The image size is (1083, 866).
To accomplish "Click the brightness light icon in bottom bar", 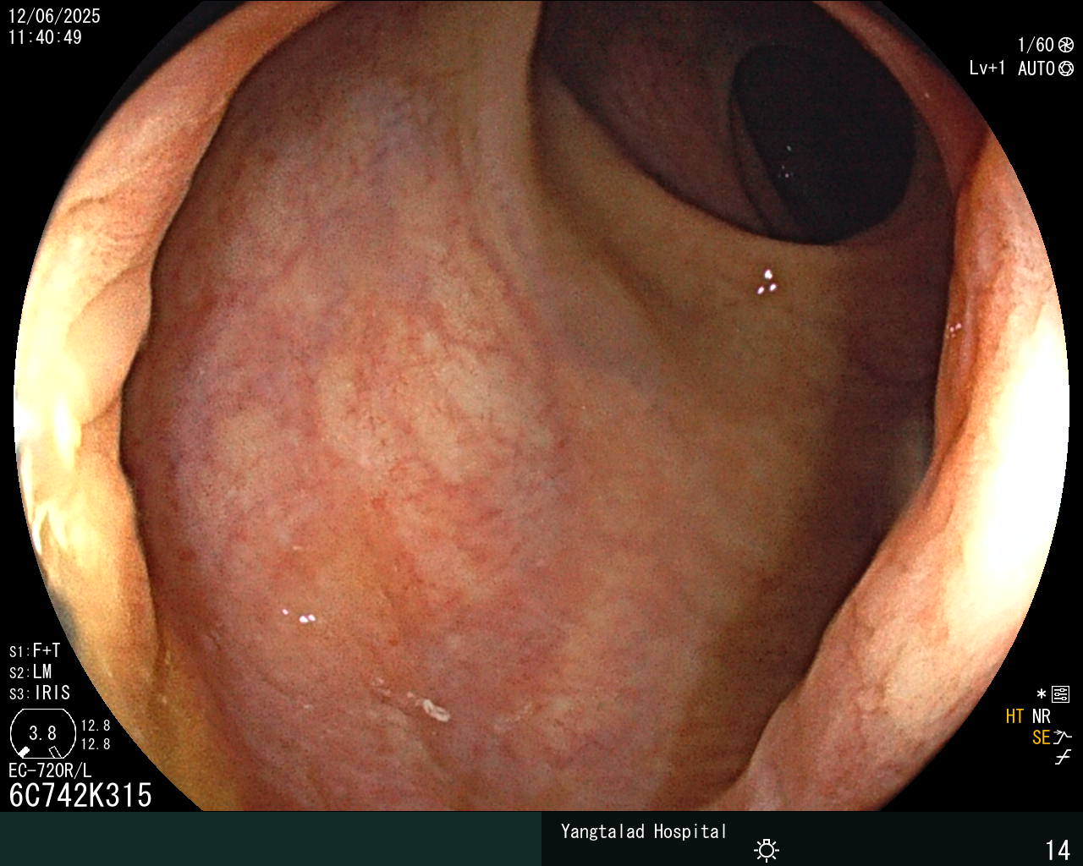I will point(767,849).
